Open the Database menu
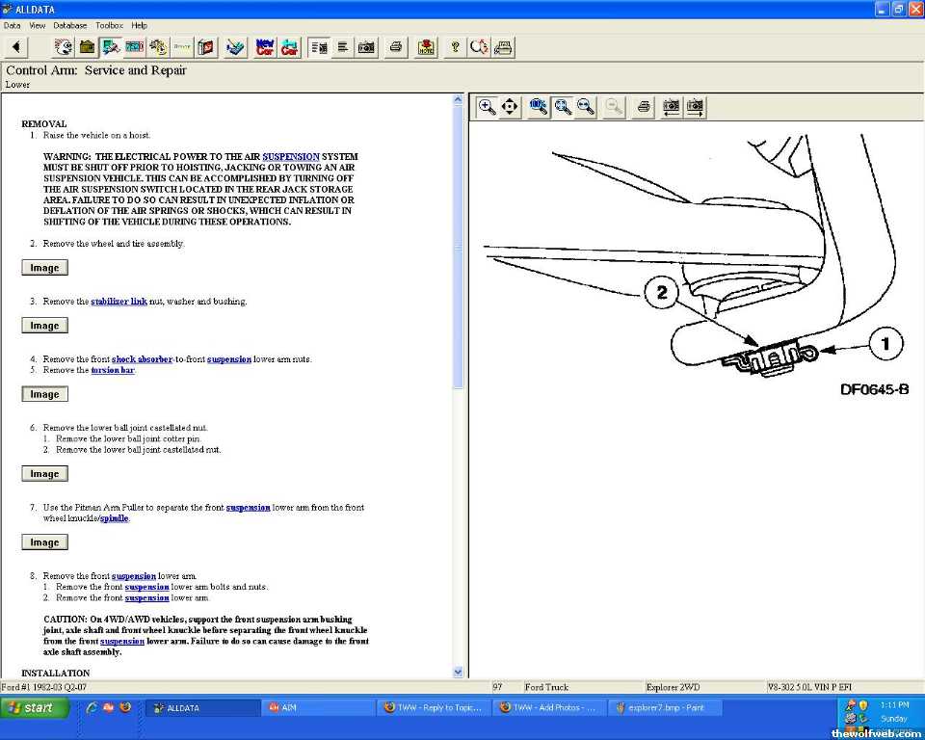 click(x=69, y=25)
